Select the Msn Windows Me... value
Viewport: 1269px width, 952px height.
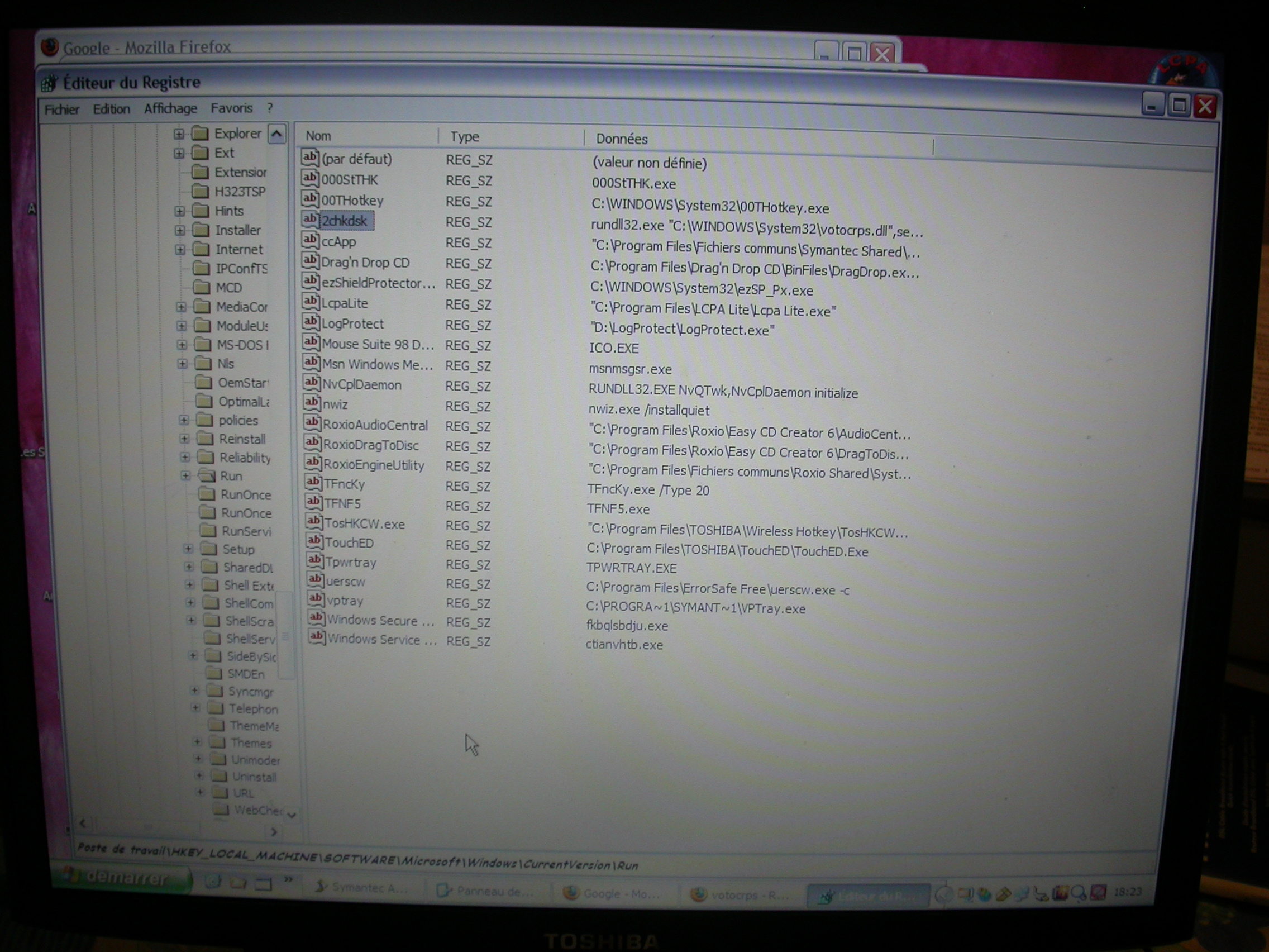(x=378, y=365)
